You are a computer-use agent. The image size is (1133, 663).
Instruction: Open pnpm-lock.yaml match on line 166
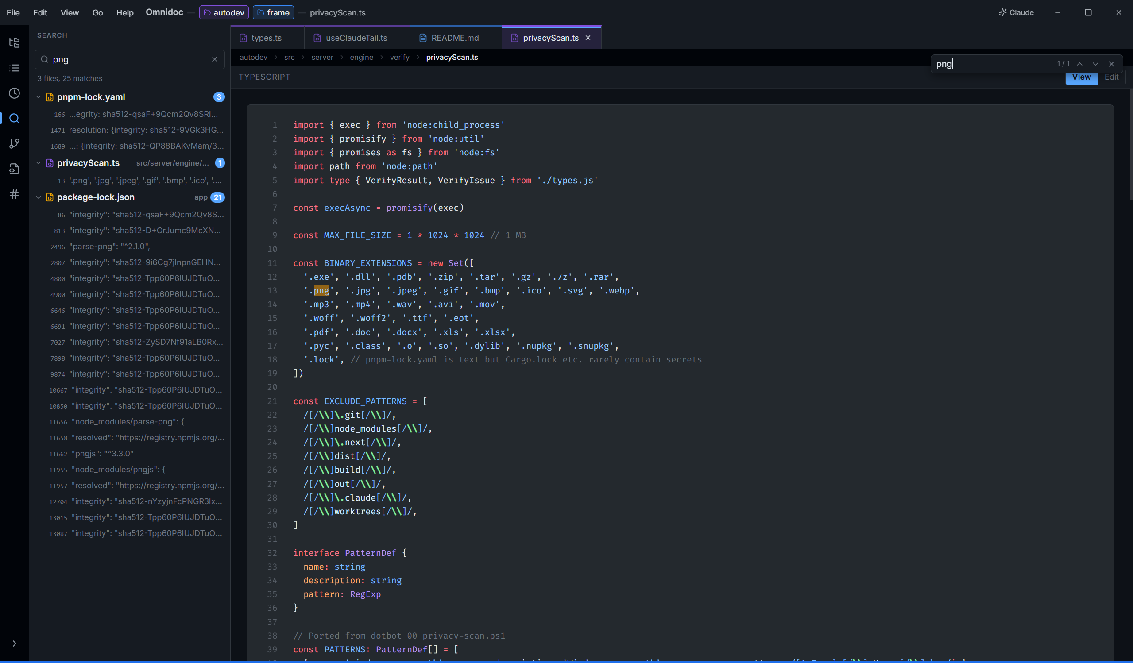coord(130,114)
